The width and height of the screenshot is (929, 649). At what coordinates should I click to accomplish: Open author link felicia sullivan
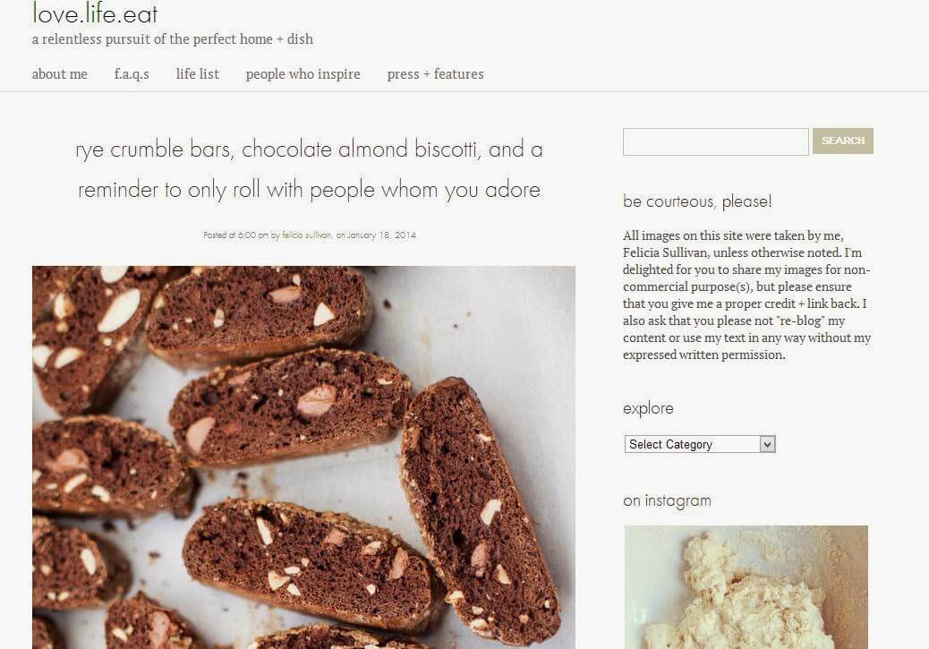click(x=306, y=235)
